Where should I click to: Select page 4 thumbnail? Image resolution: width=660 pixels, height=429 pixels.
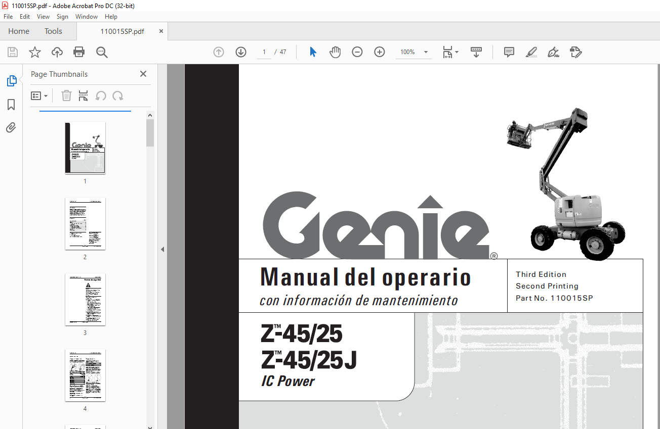pos(85,375)
